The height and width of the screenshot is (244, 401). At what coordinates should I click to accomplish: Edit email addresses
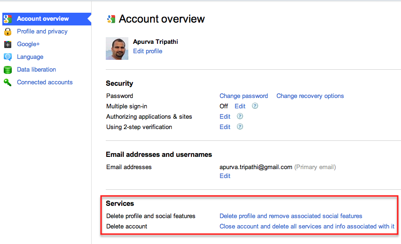click(x=225, y=176)
